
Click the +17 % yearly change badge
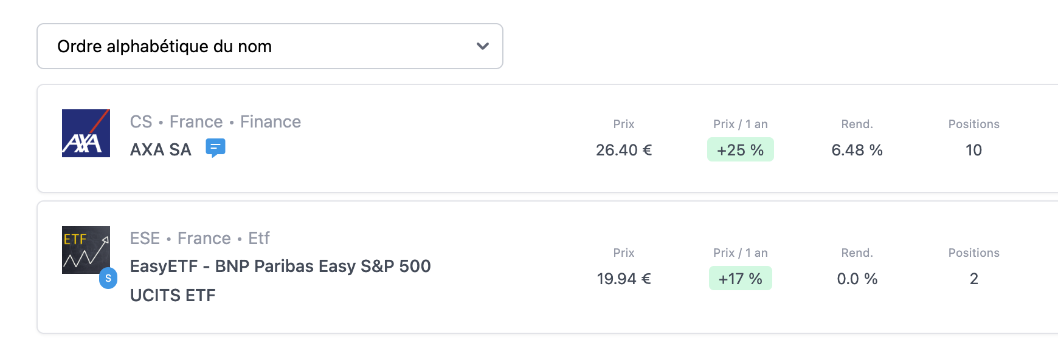741,278
